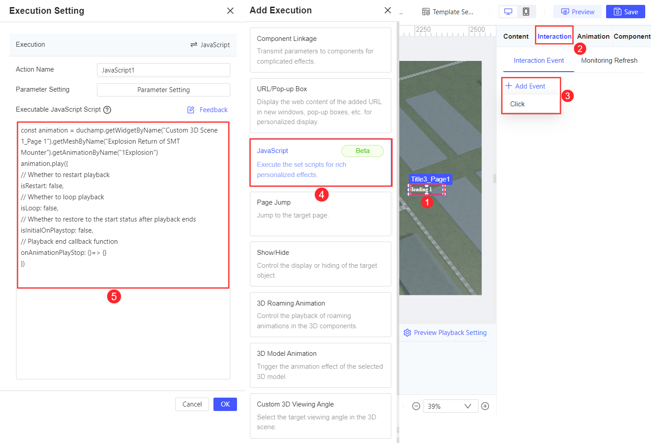Zoom out with the minus icon
This screenshot has width=651, height=443.
pyautogui.click(x=416, y=406)
